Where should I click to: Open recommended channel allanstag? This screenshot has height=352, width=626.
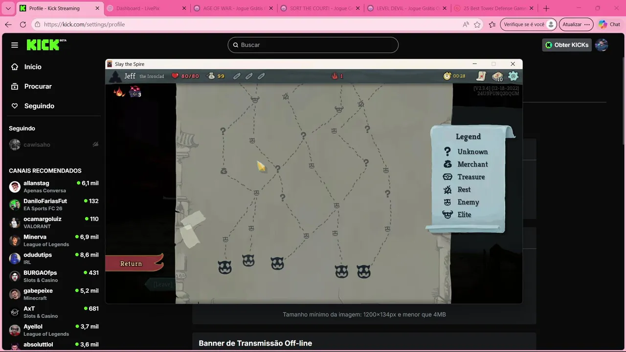tap(54, 187)
